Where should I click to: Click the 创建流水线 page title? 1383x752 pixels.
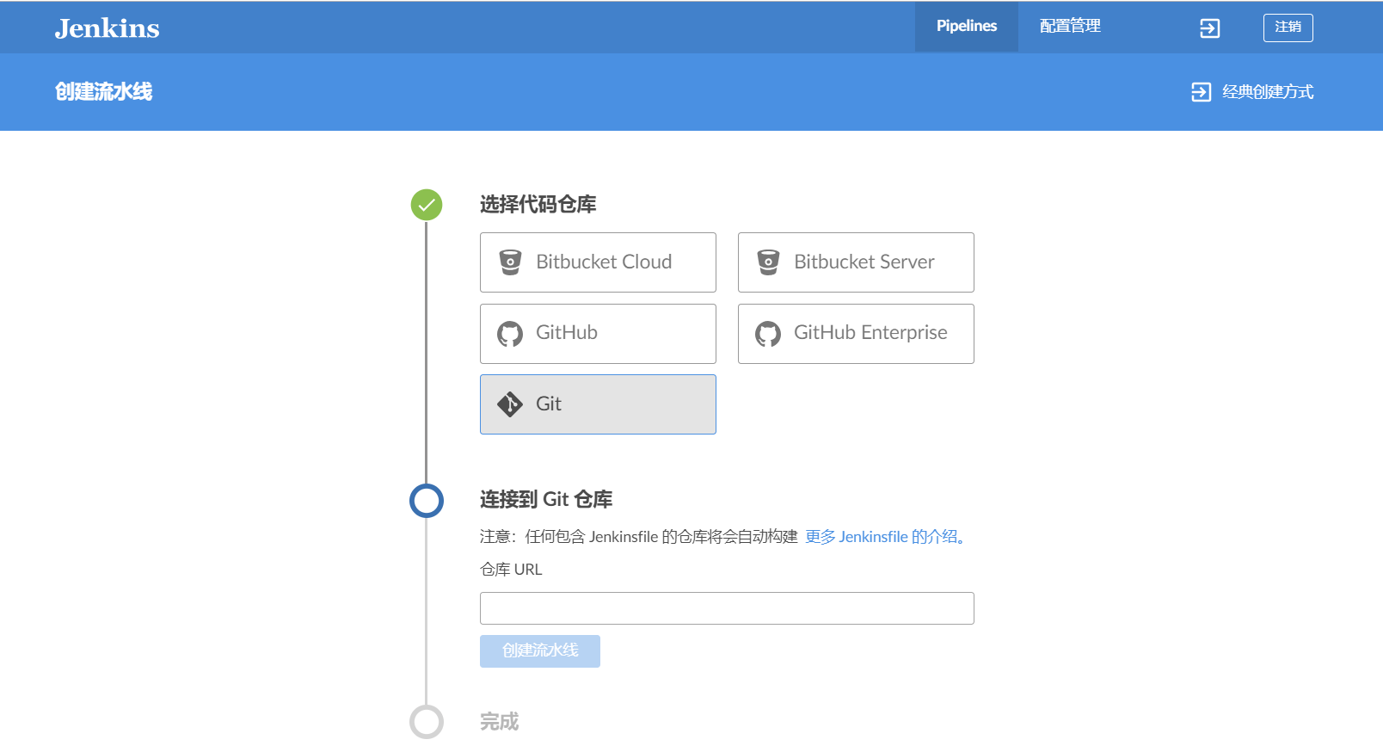click(103, 92)
